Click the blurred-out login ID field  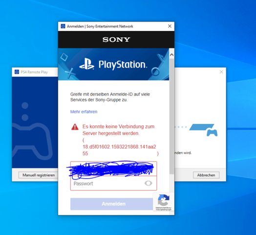click(x=113, y=169)
